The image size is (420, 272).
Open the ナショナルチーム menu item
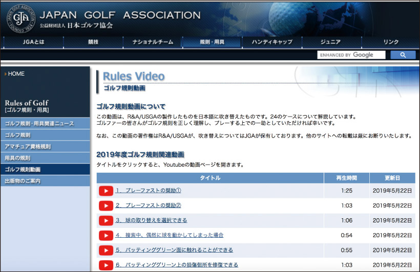tap(153, 42)
